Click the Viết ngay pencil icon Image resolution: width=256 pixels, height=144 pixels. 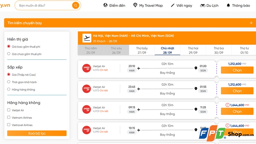[x=173, y=5]
